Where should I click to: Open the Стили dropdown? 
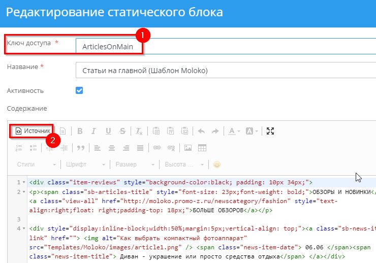click(x=36, y=165)
